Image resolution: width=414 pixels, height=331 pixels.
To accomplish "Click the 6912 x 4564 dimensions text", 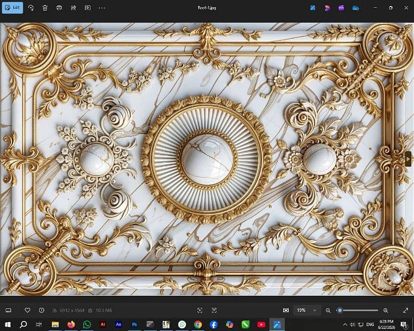I will [x=72, y=311].
